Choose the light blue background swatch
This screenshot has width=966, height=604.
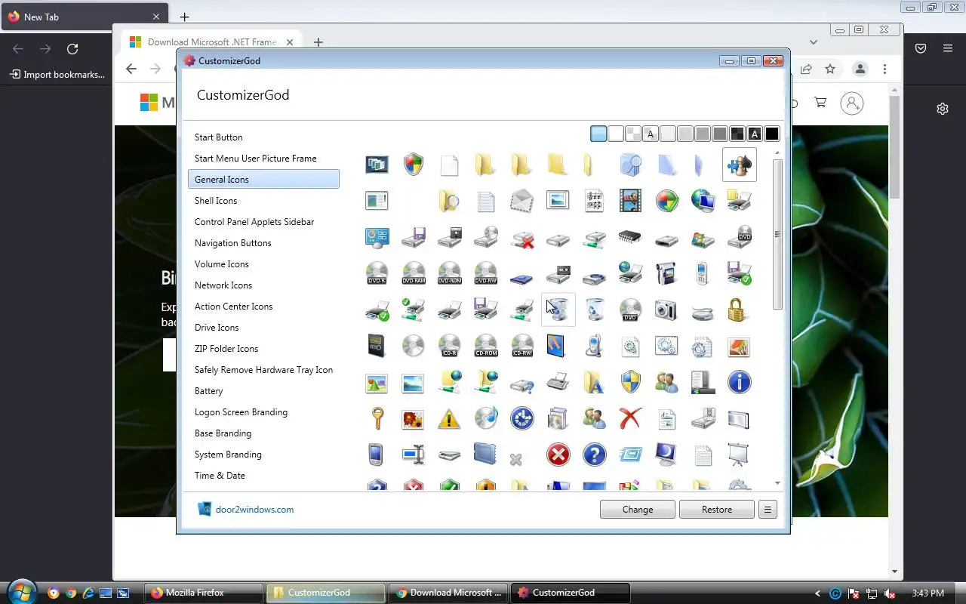point(598,134)
